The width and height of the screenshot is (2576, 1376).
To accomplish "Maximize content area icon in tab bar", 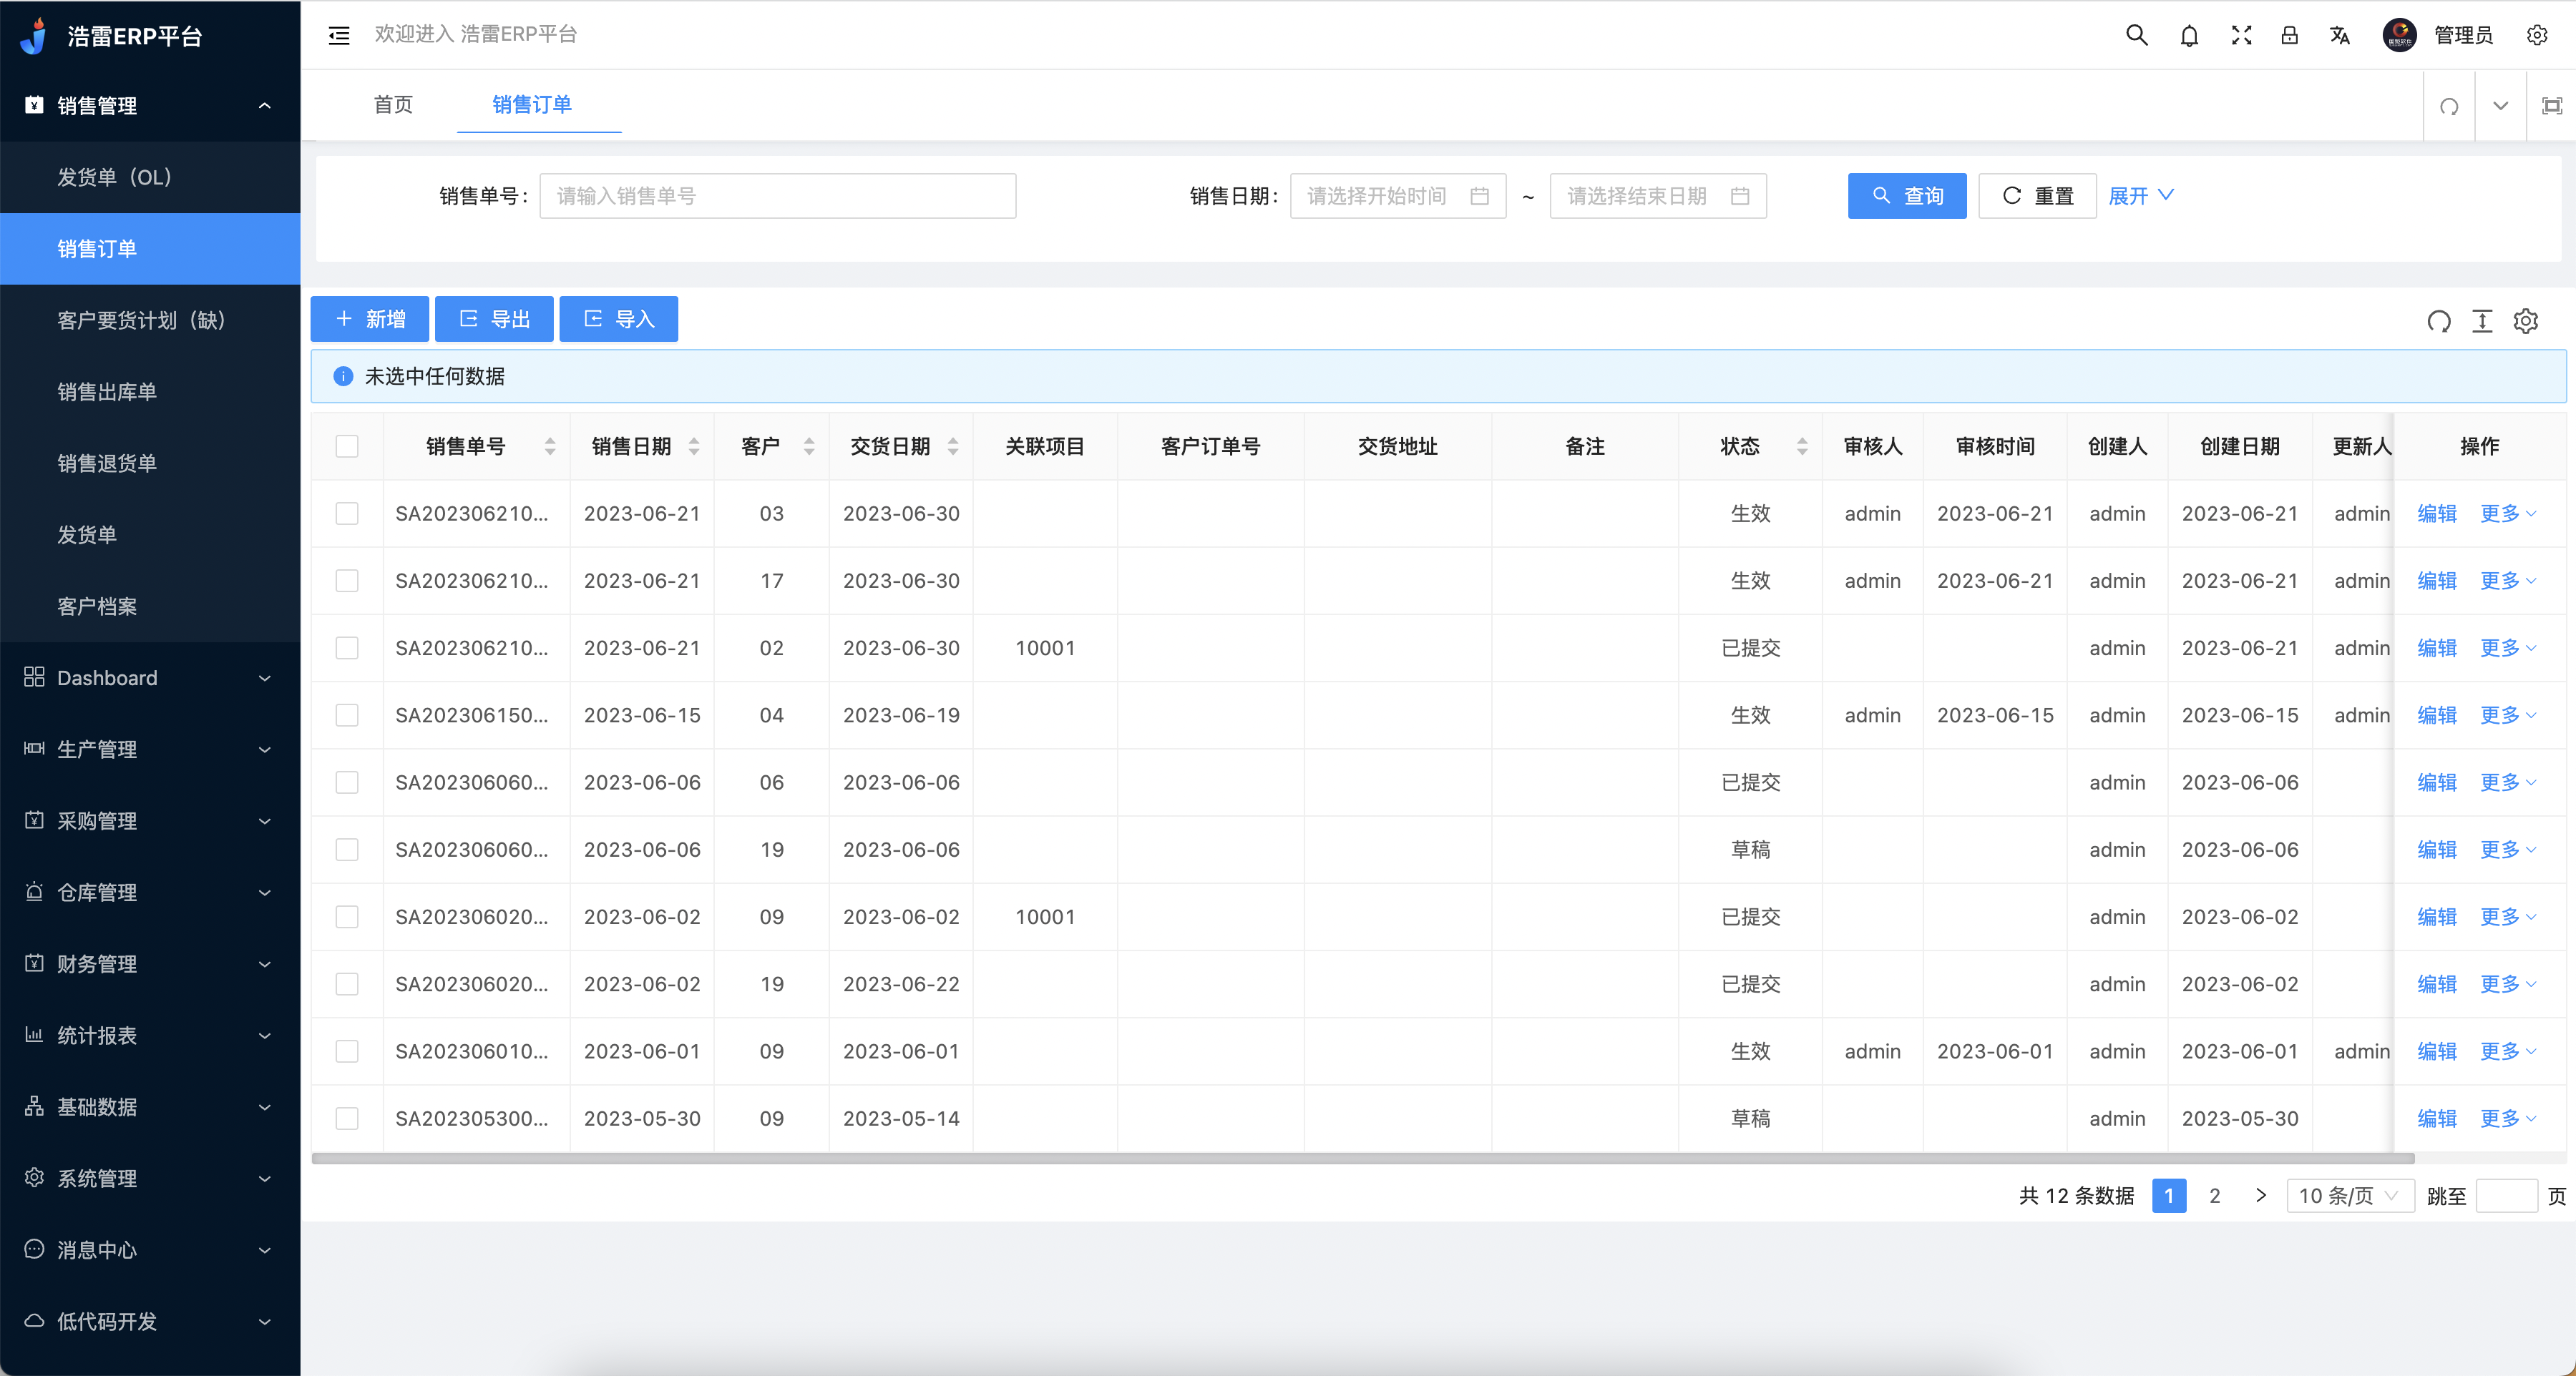I will point(2552,105).
